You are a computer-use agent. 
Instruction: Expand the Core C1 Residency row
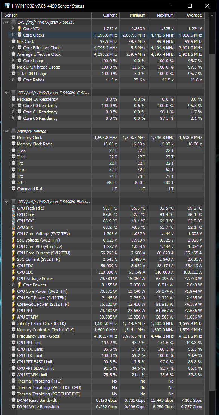[x=13, y=112]
